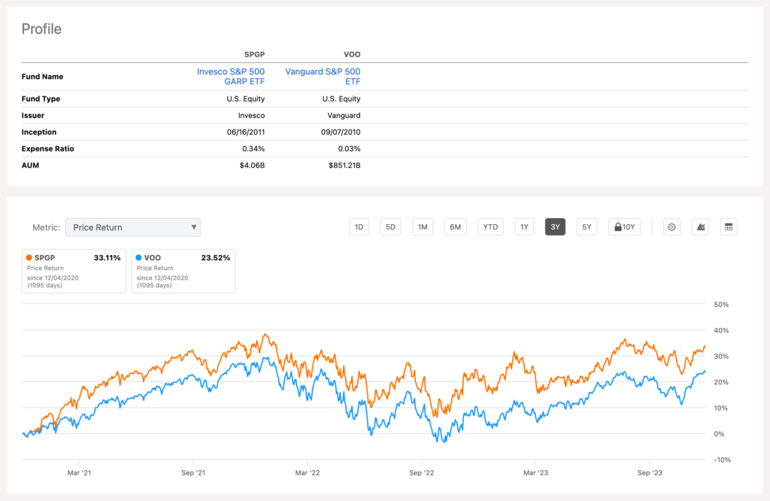This screenshot has width=770, height=501.
Task: Click the Sep '22 axis label
Action: click(x=422, y=472)
